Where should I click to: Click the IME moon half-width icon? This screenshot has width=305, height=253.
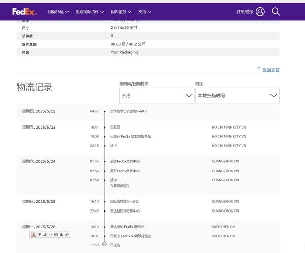click(x=45, y=234)
